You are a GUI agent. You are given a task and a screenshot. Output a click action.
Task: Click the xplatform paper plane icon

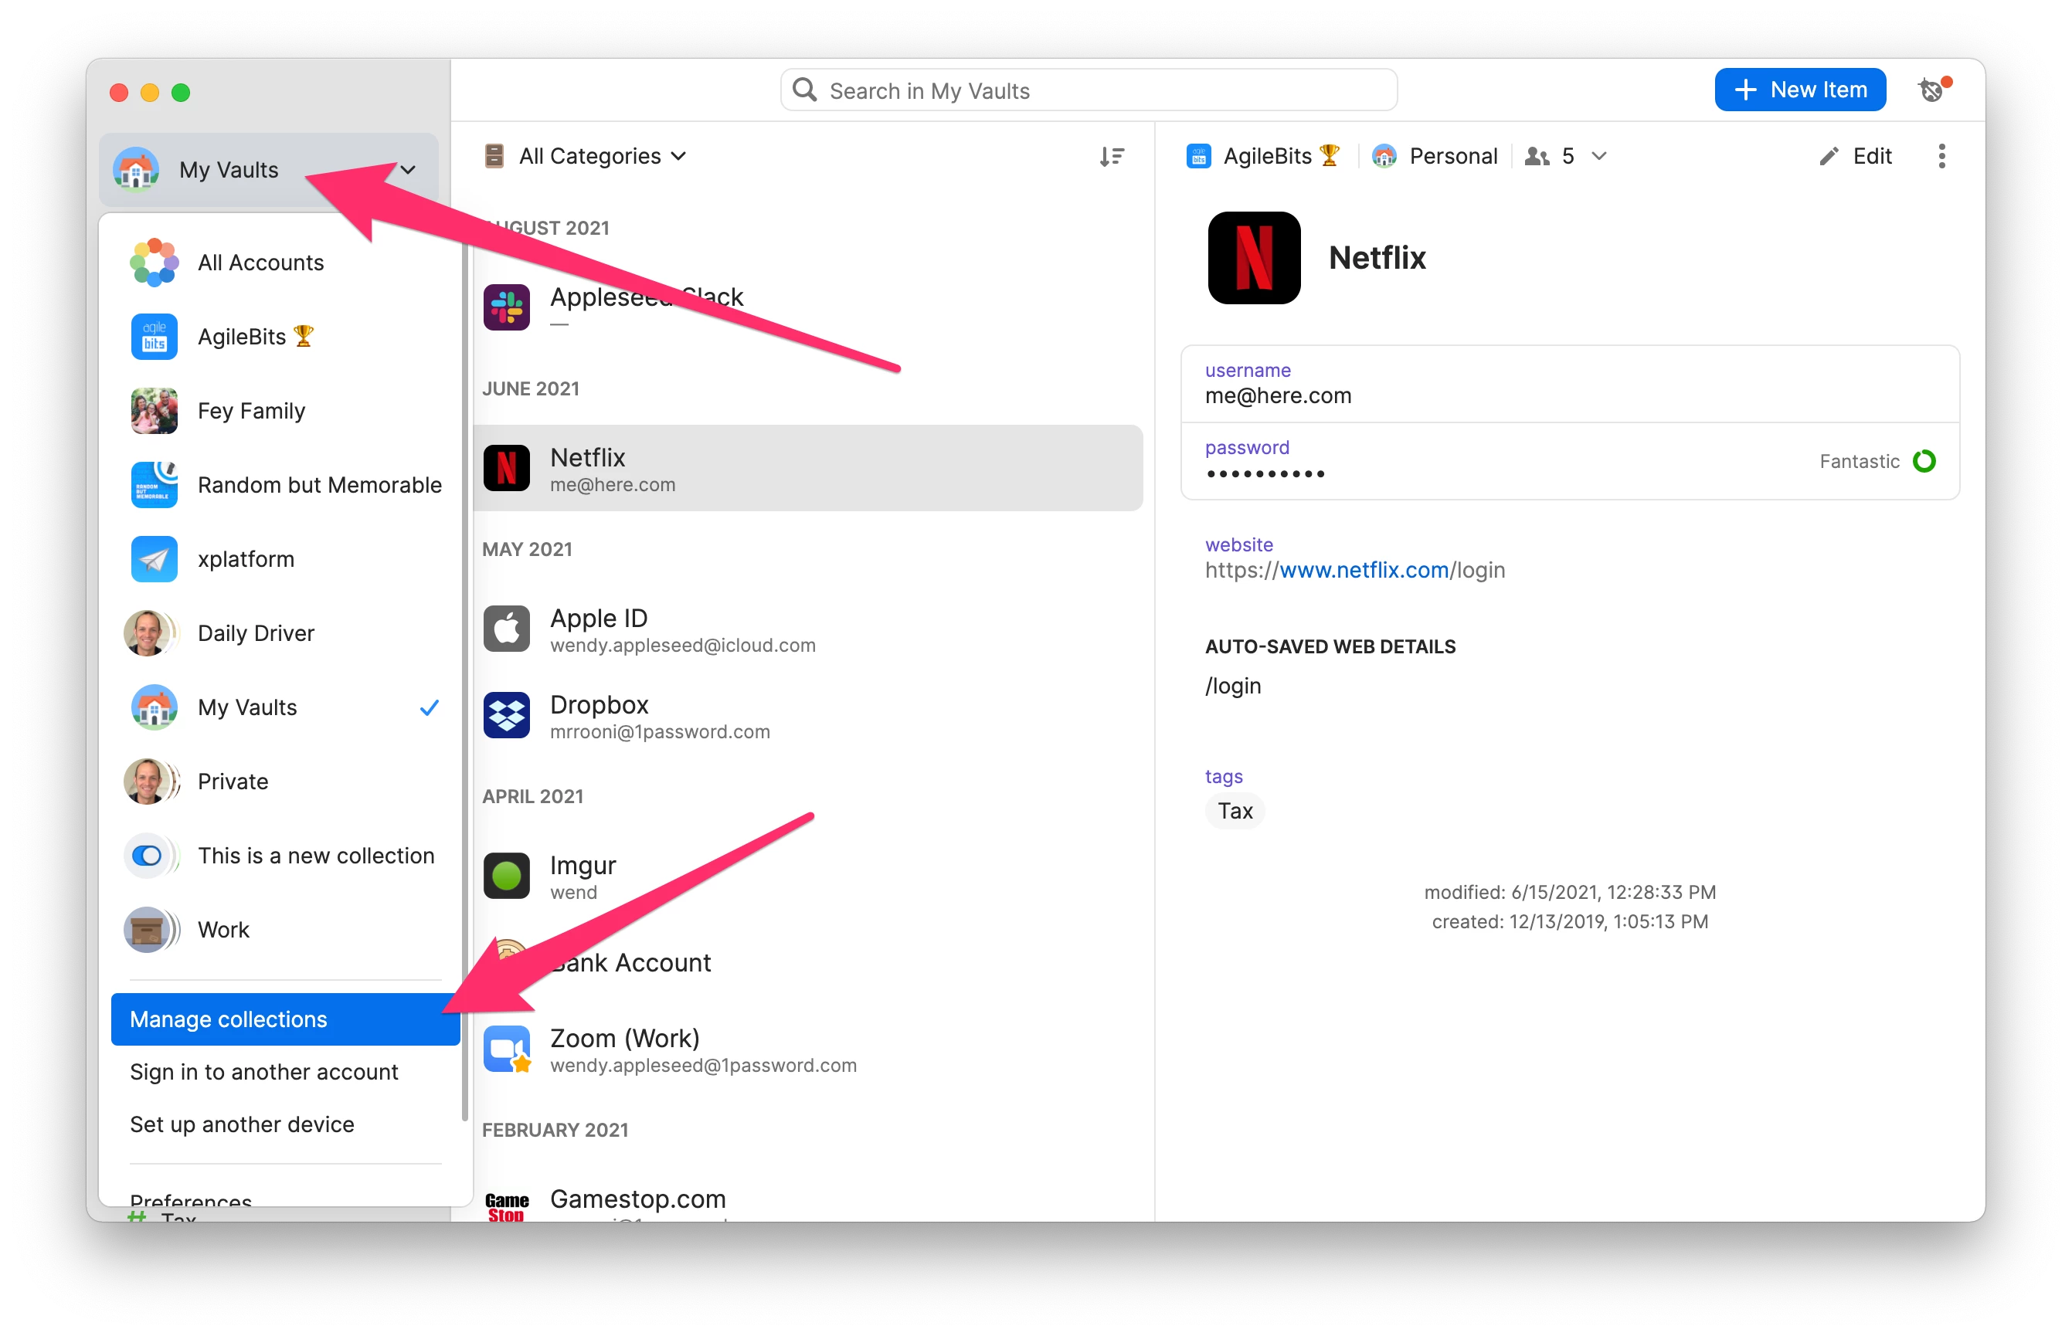[154, 558]
